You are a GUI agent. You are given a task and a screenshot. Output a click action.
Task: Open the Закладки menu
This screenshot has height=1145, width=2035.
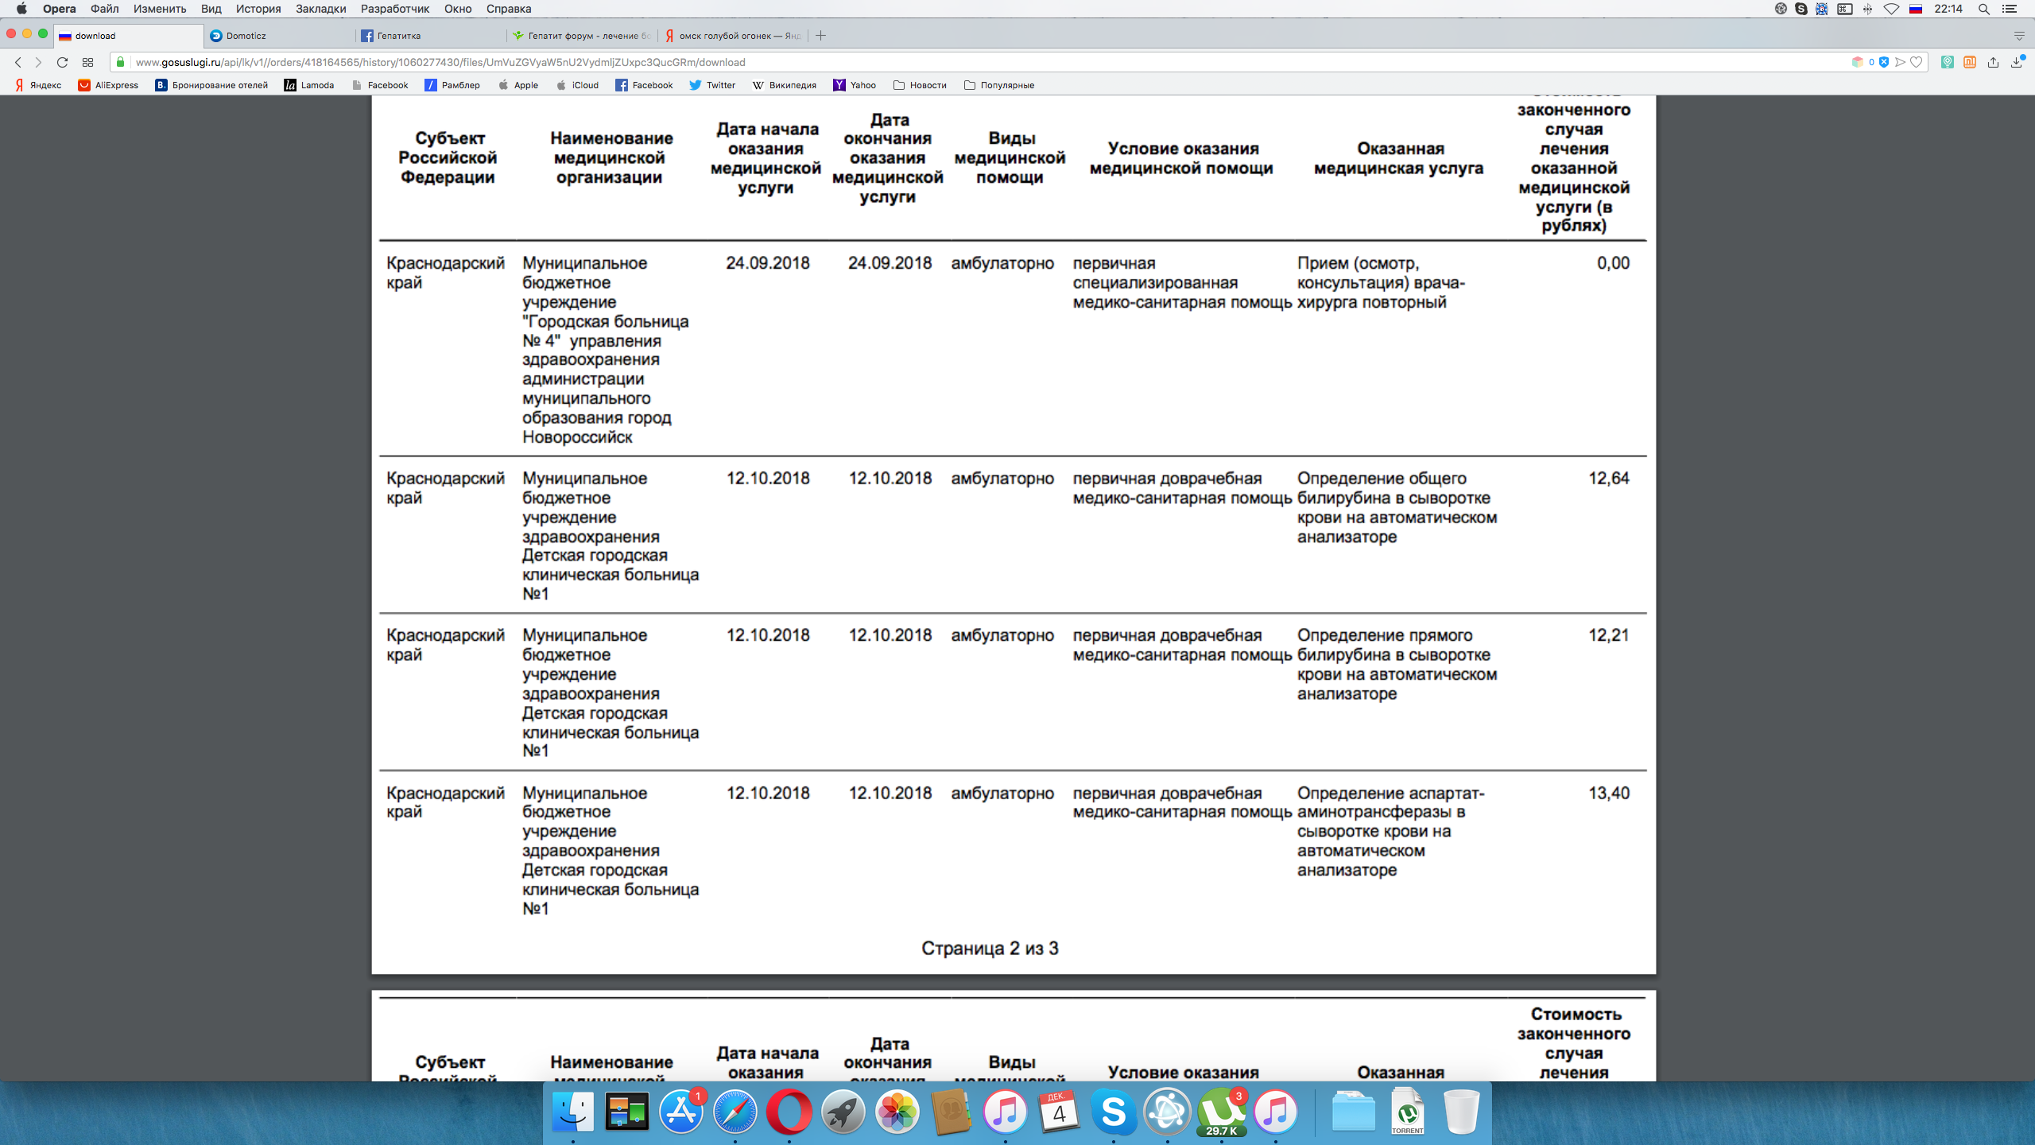coord(320,9)
